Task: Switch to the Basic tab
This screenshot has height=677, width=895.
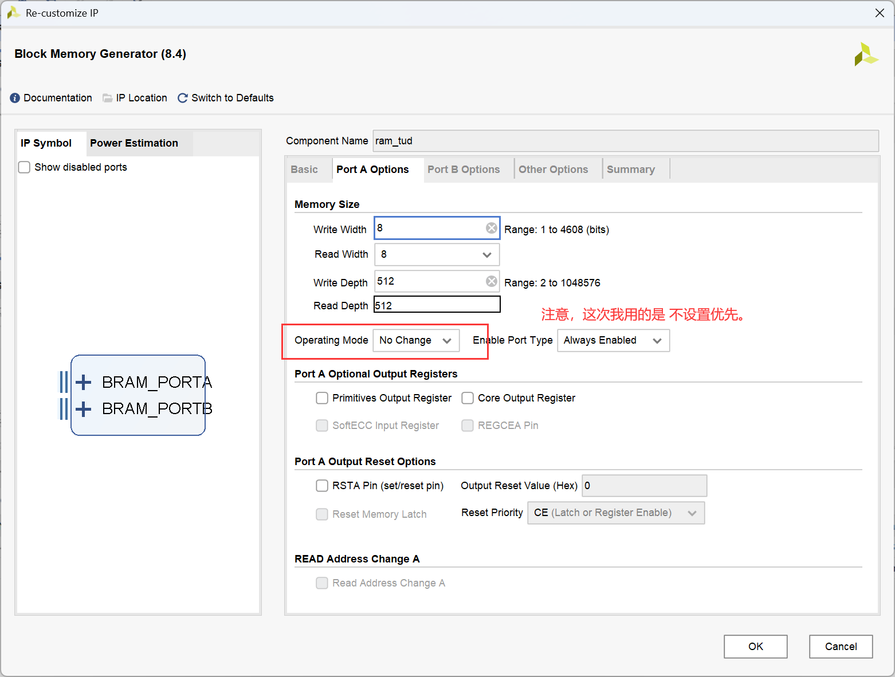Action: 304,170
